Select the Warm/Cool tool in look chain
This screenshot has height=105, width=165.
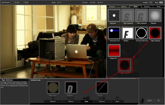click(x=53, y=87)
